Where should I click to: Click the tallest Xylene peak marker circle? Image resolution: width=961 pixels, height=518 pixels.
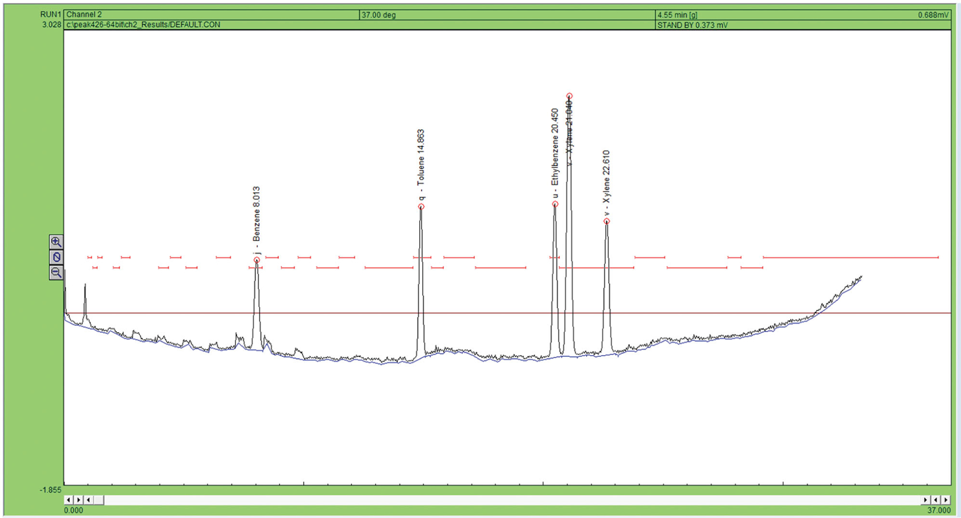570,97
